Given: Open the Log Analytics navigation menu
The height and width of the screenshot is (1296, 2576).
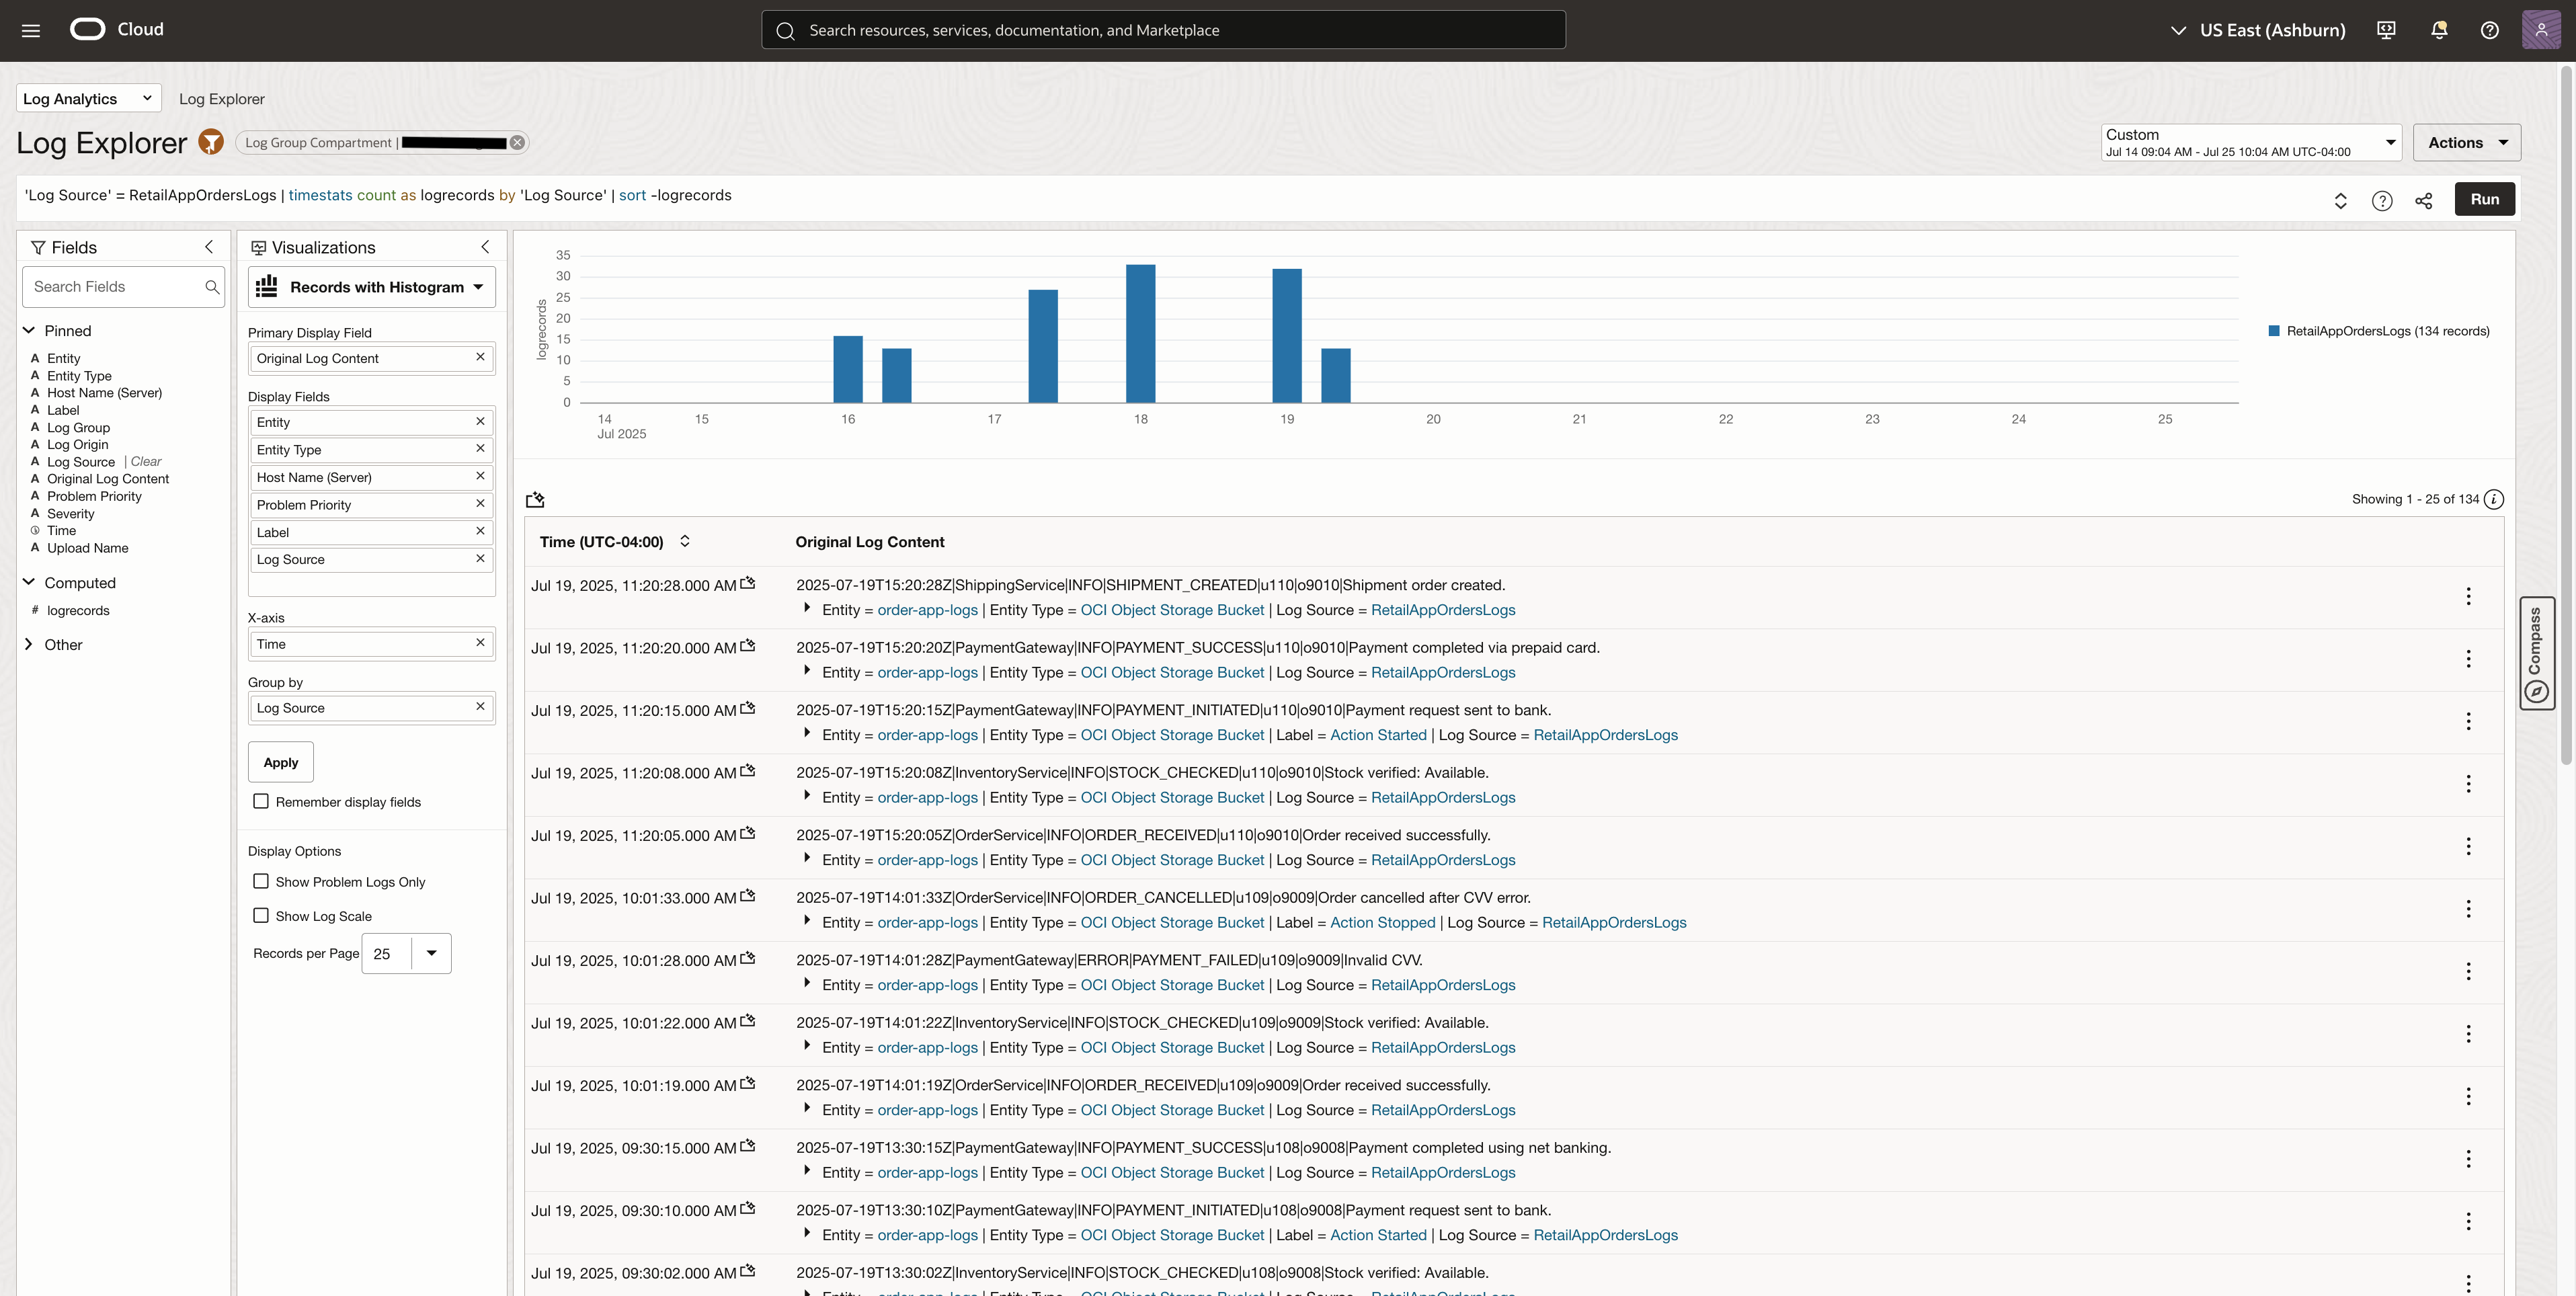Looking at the screenshot, I should pyautogui.click(x=88, y=98).
